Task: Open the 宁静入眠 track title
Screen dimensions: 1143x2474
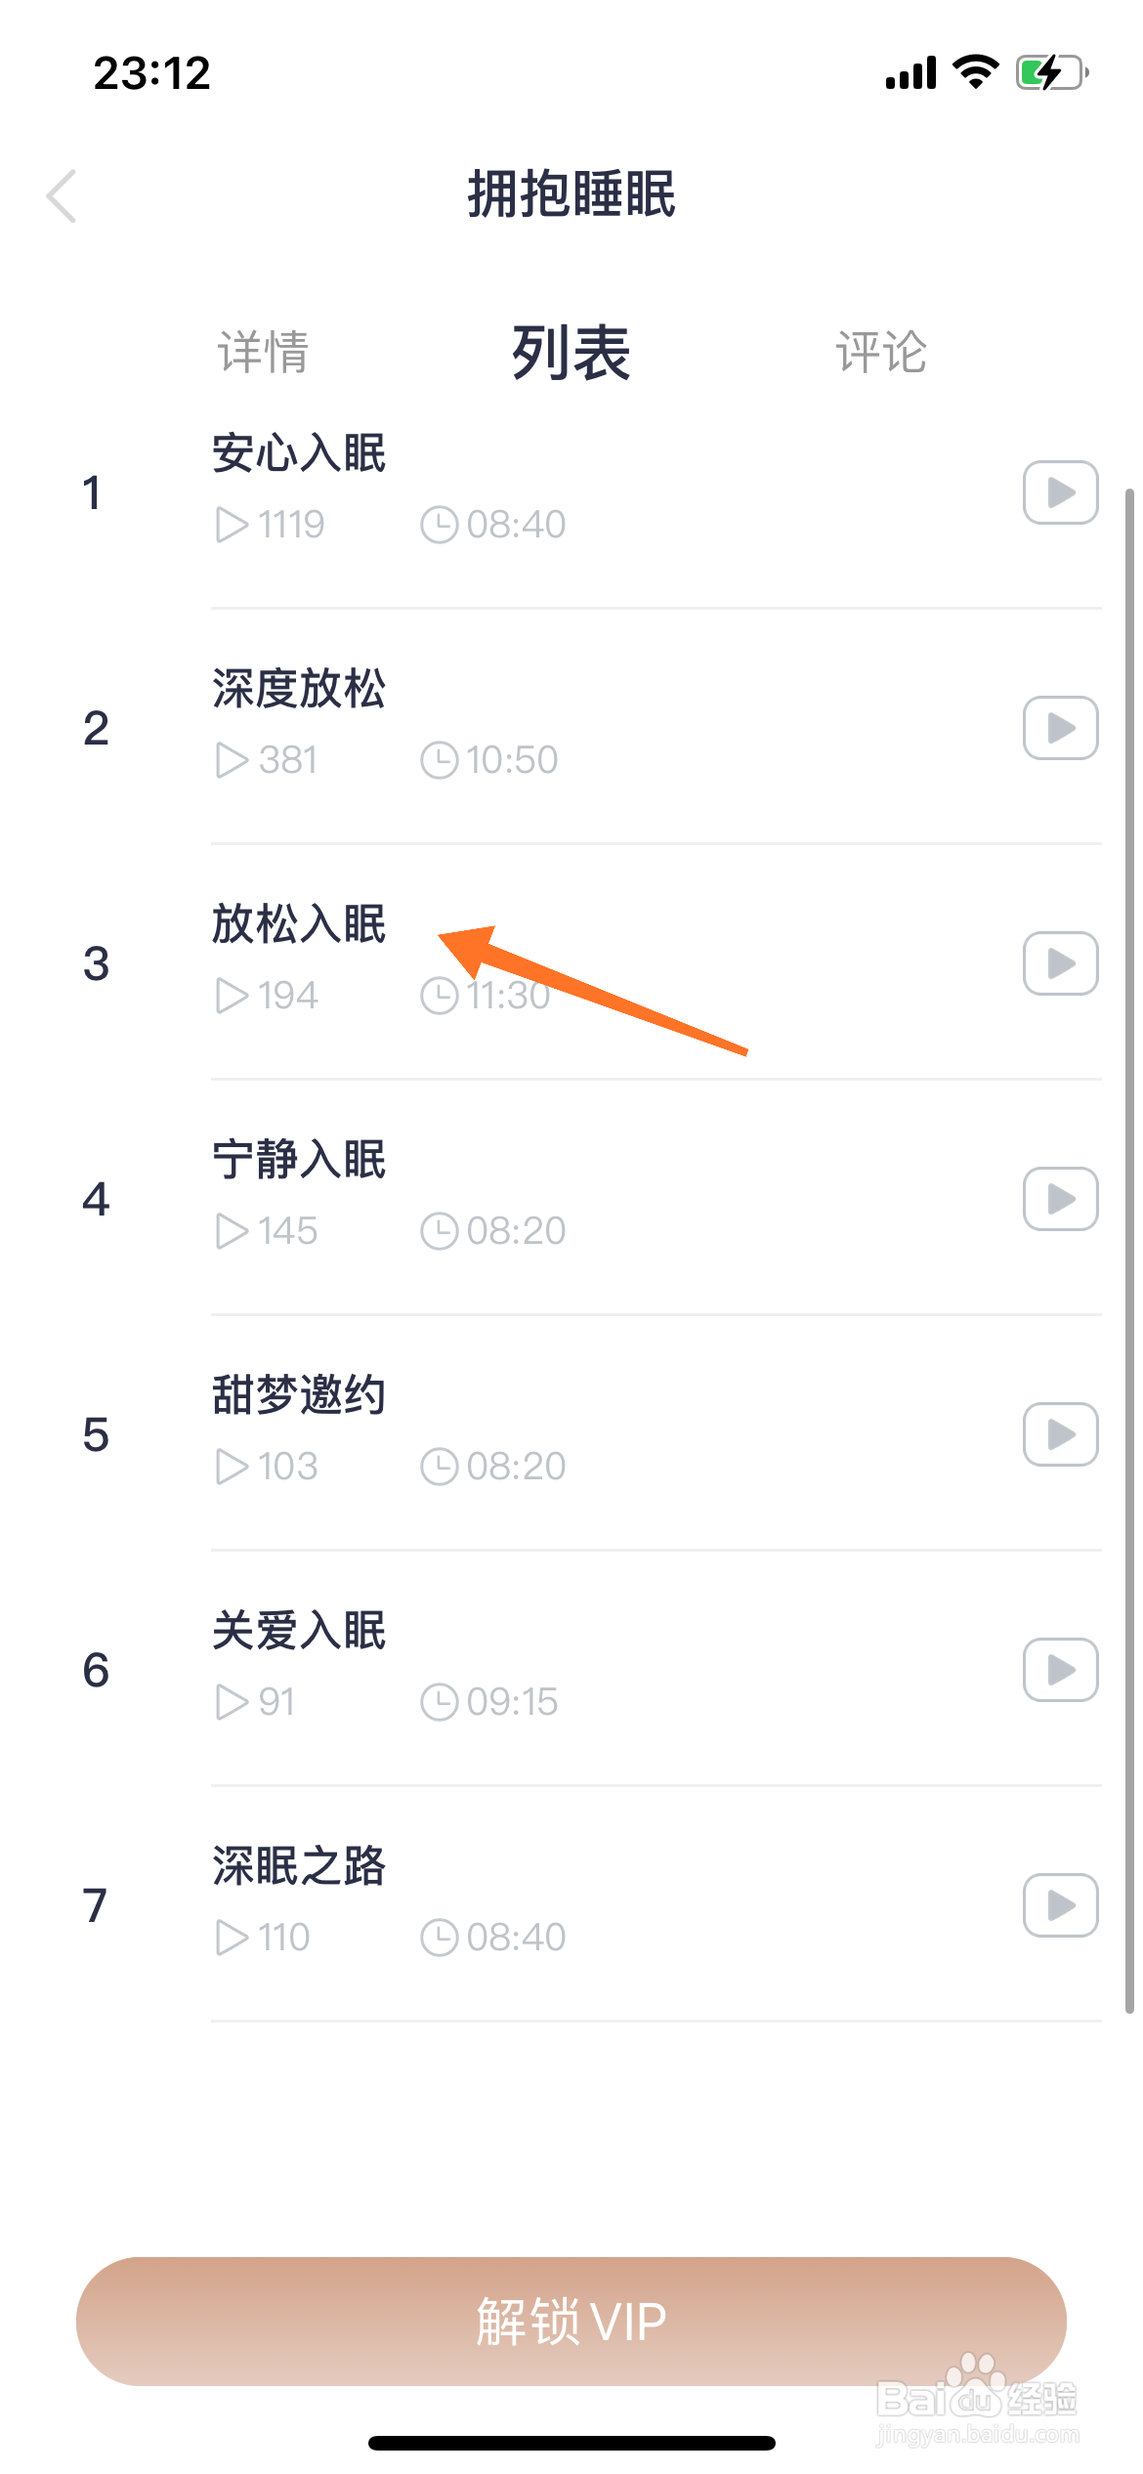Action: pos(299,1160)
